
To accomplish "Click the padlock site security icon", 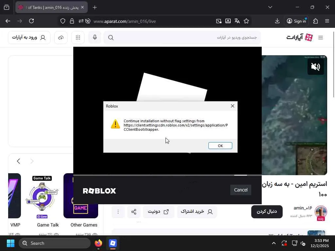I will tap(72, 21).
